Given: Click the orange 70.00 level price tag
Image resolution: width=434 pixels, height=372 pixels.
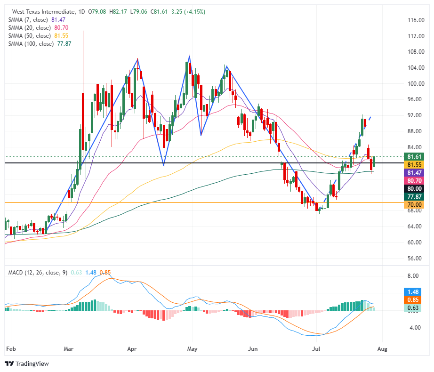Looking at the screenshot, I should pos(414,205).
